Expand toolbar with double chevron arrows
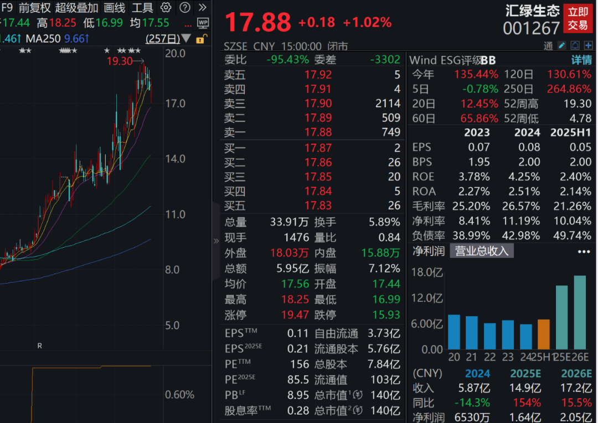598x423 pixels. click(203, 8)
